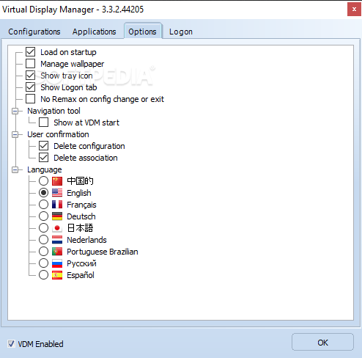Image resolution: width=362 pixels, height=358 pixels.
Task: Click the OK button
Action: coord(322,342)
